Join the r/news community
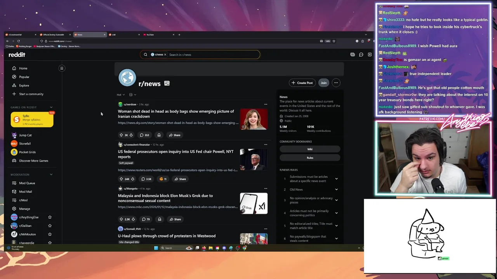 pos(323,83)
